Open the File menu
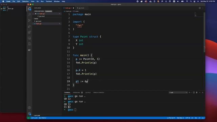 click(14, 1)
